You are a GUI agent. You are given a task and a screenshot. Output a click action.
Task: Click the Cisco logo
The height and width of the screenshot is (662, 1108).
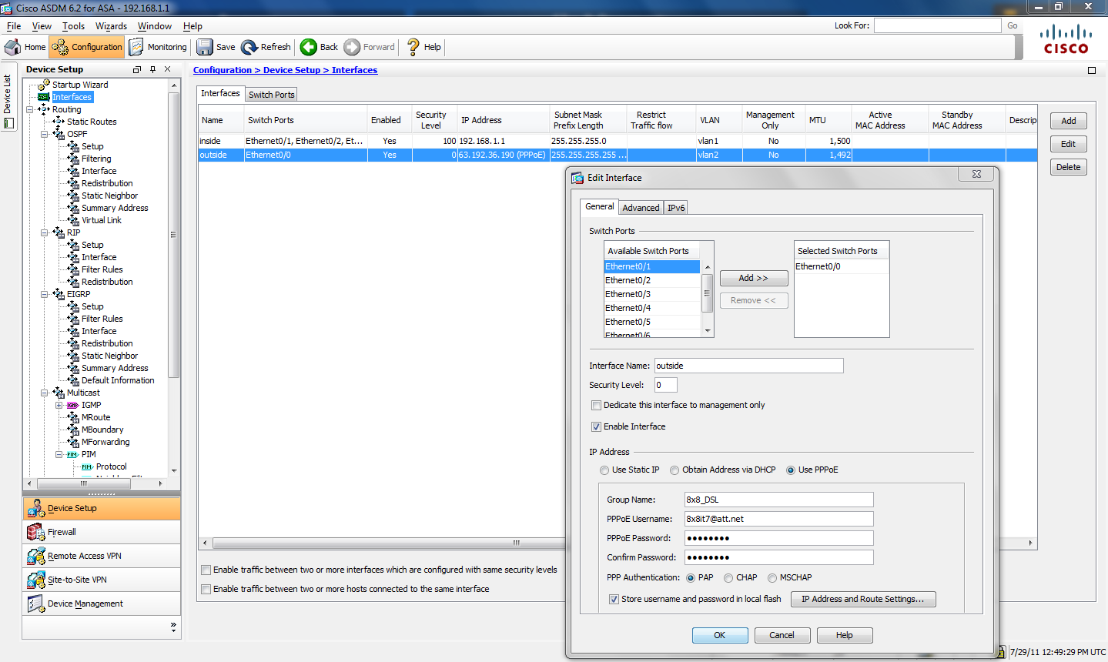tap(1066, 40)
